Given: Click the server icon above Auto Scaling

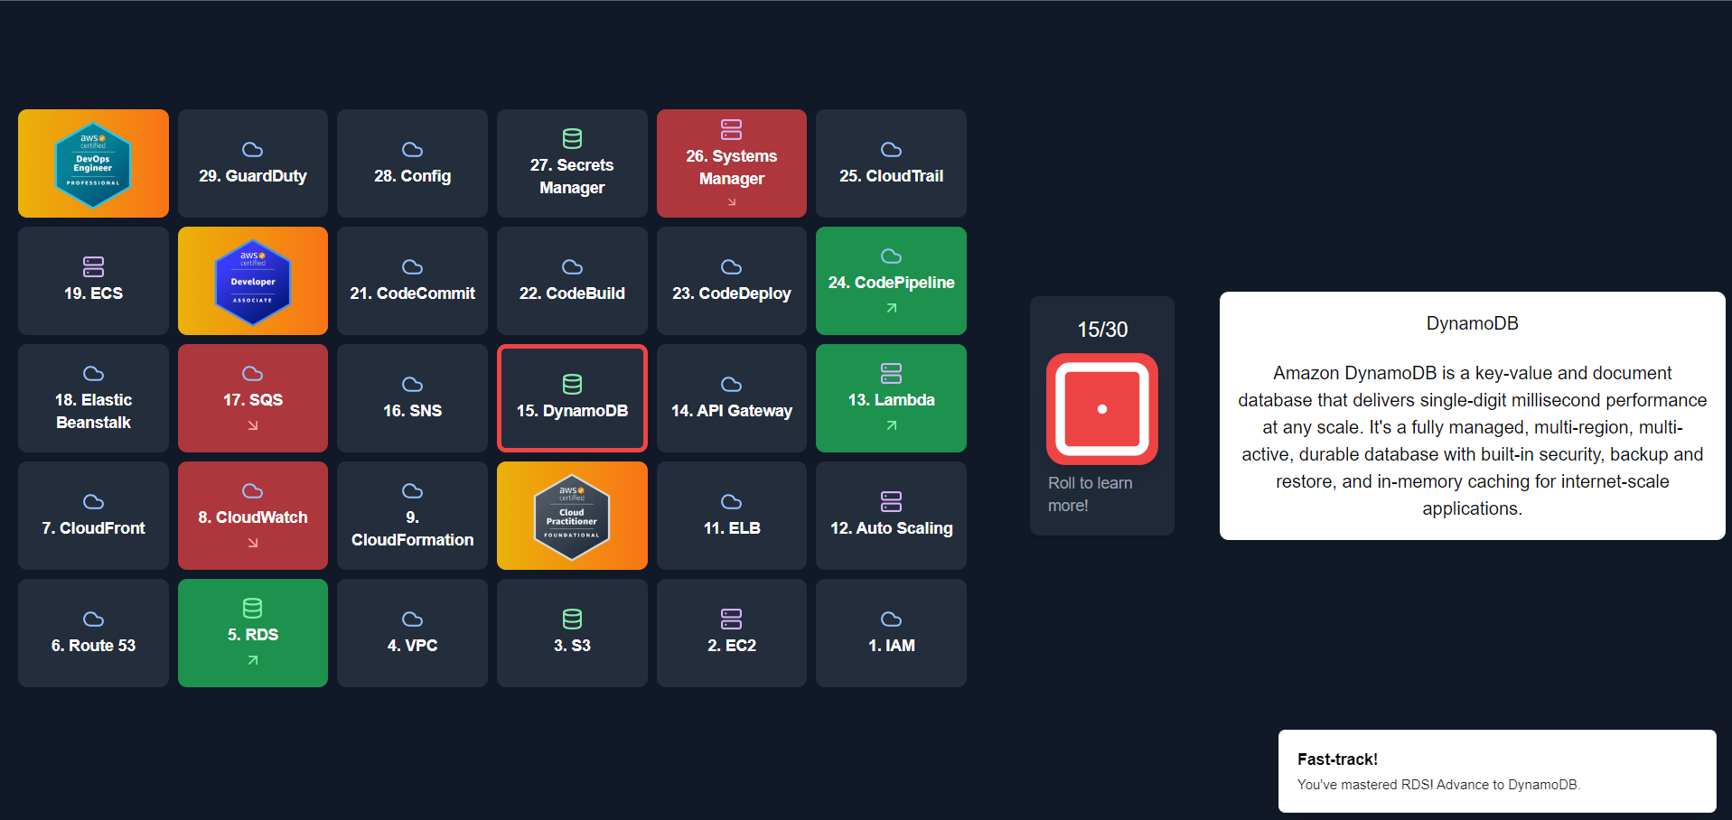Looking at the screenshot, I should tap(892, 501).
